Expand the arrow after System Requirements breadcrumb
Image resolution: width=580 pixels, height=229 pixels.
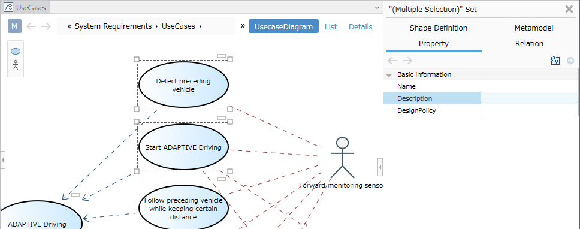(x=157, y=26)
